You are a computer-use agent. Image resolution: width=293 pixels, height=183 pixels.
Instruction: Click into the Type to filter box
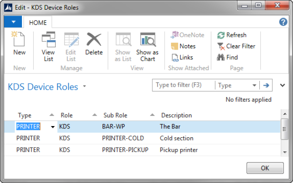pos(184,85)
